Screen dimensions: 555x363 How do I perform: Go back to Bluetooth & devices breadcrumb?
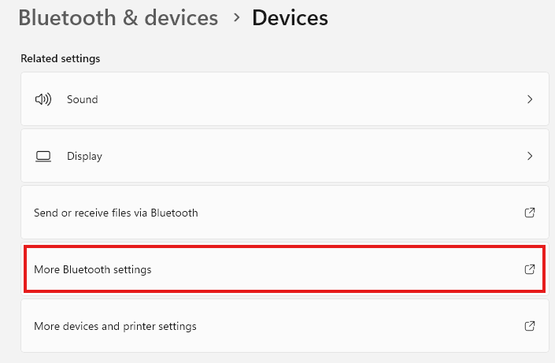pos(118,17)
